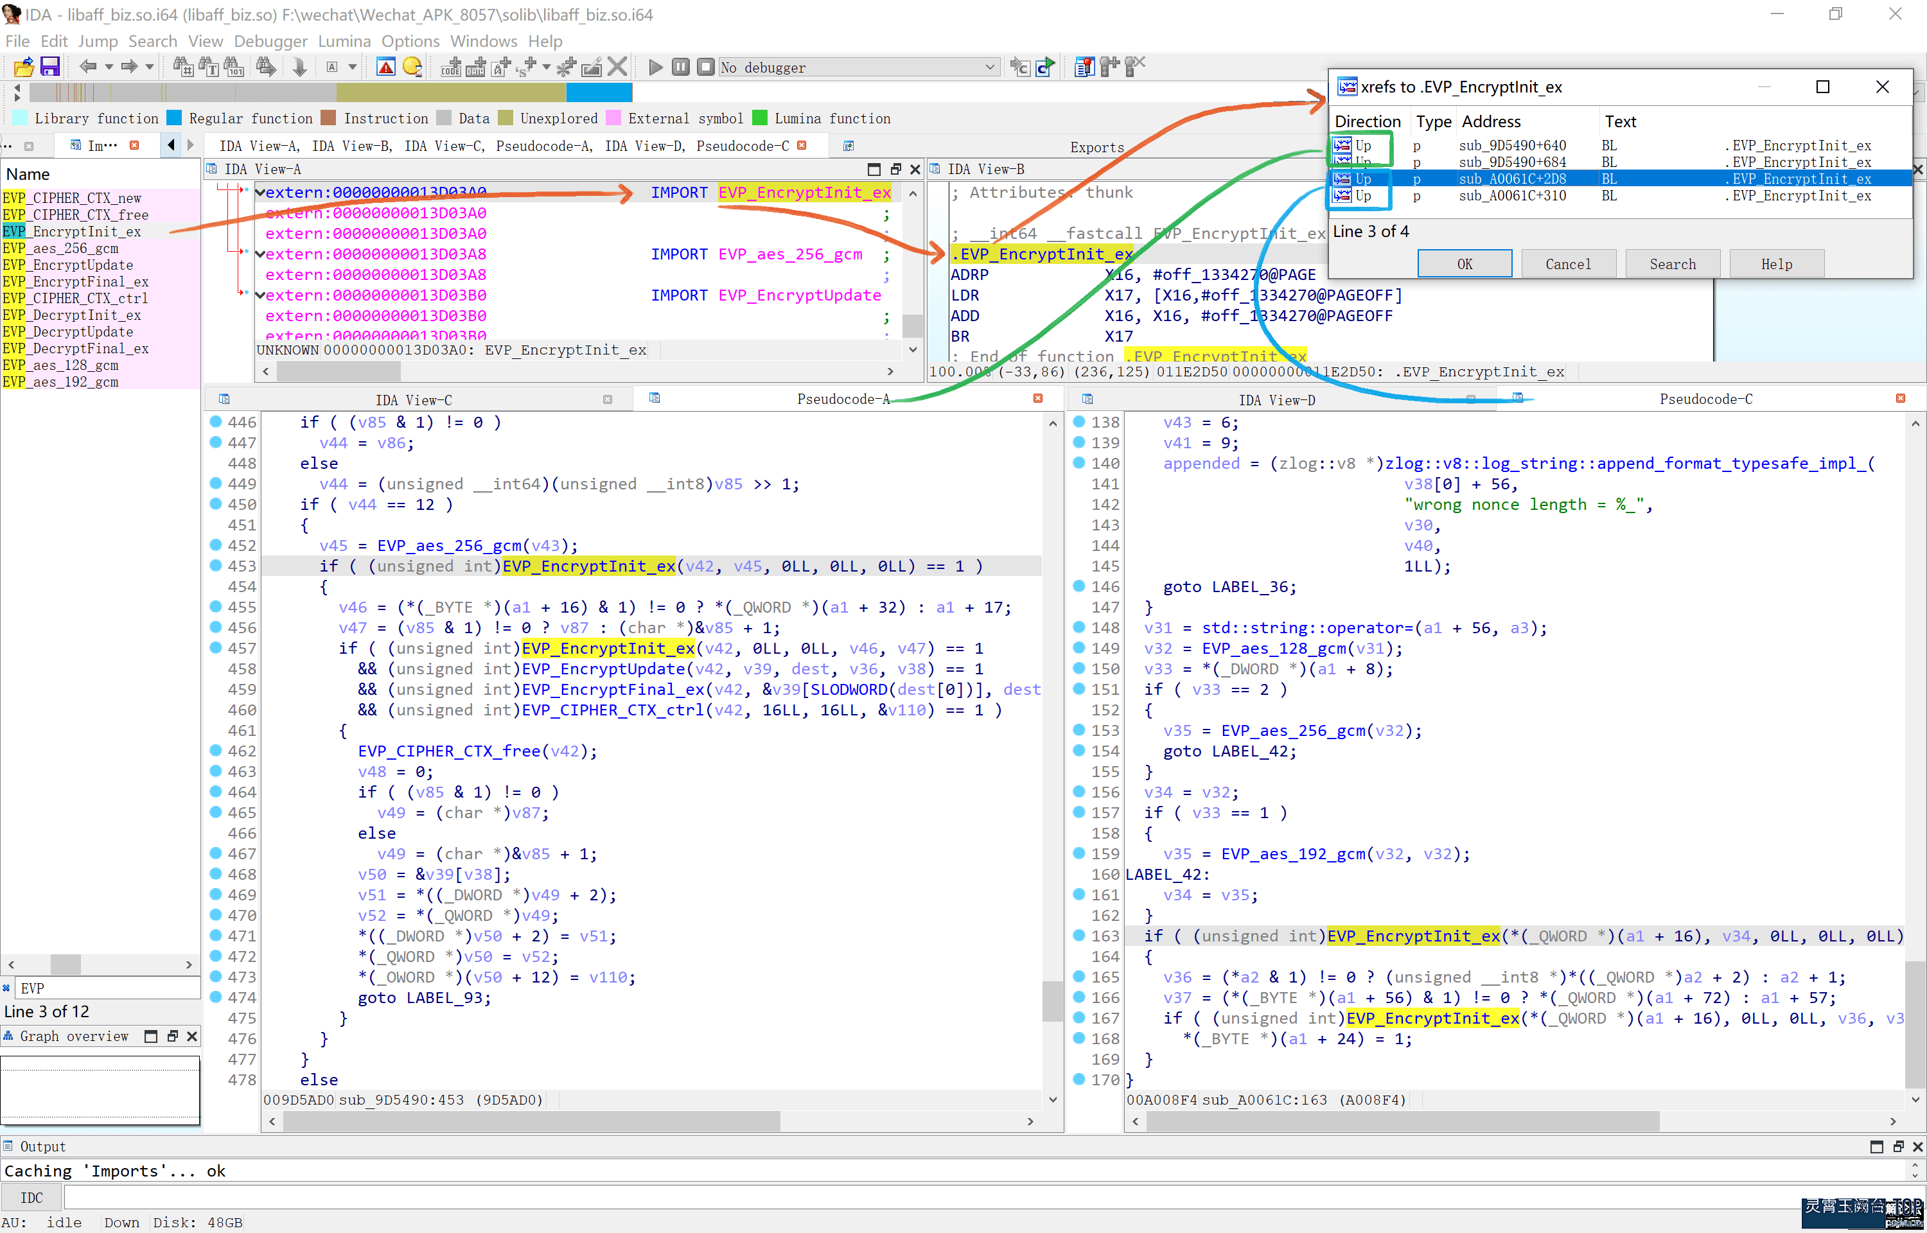Screen dimensions: 1927x1233
Task: Open the Debugger menu
Action: pos(270,41)
